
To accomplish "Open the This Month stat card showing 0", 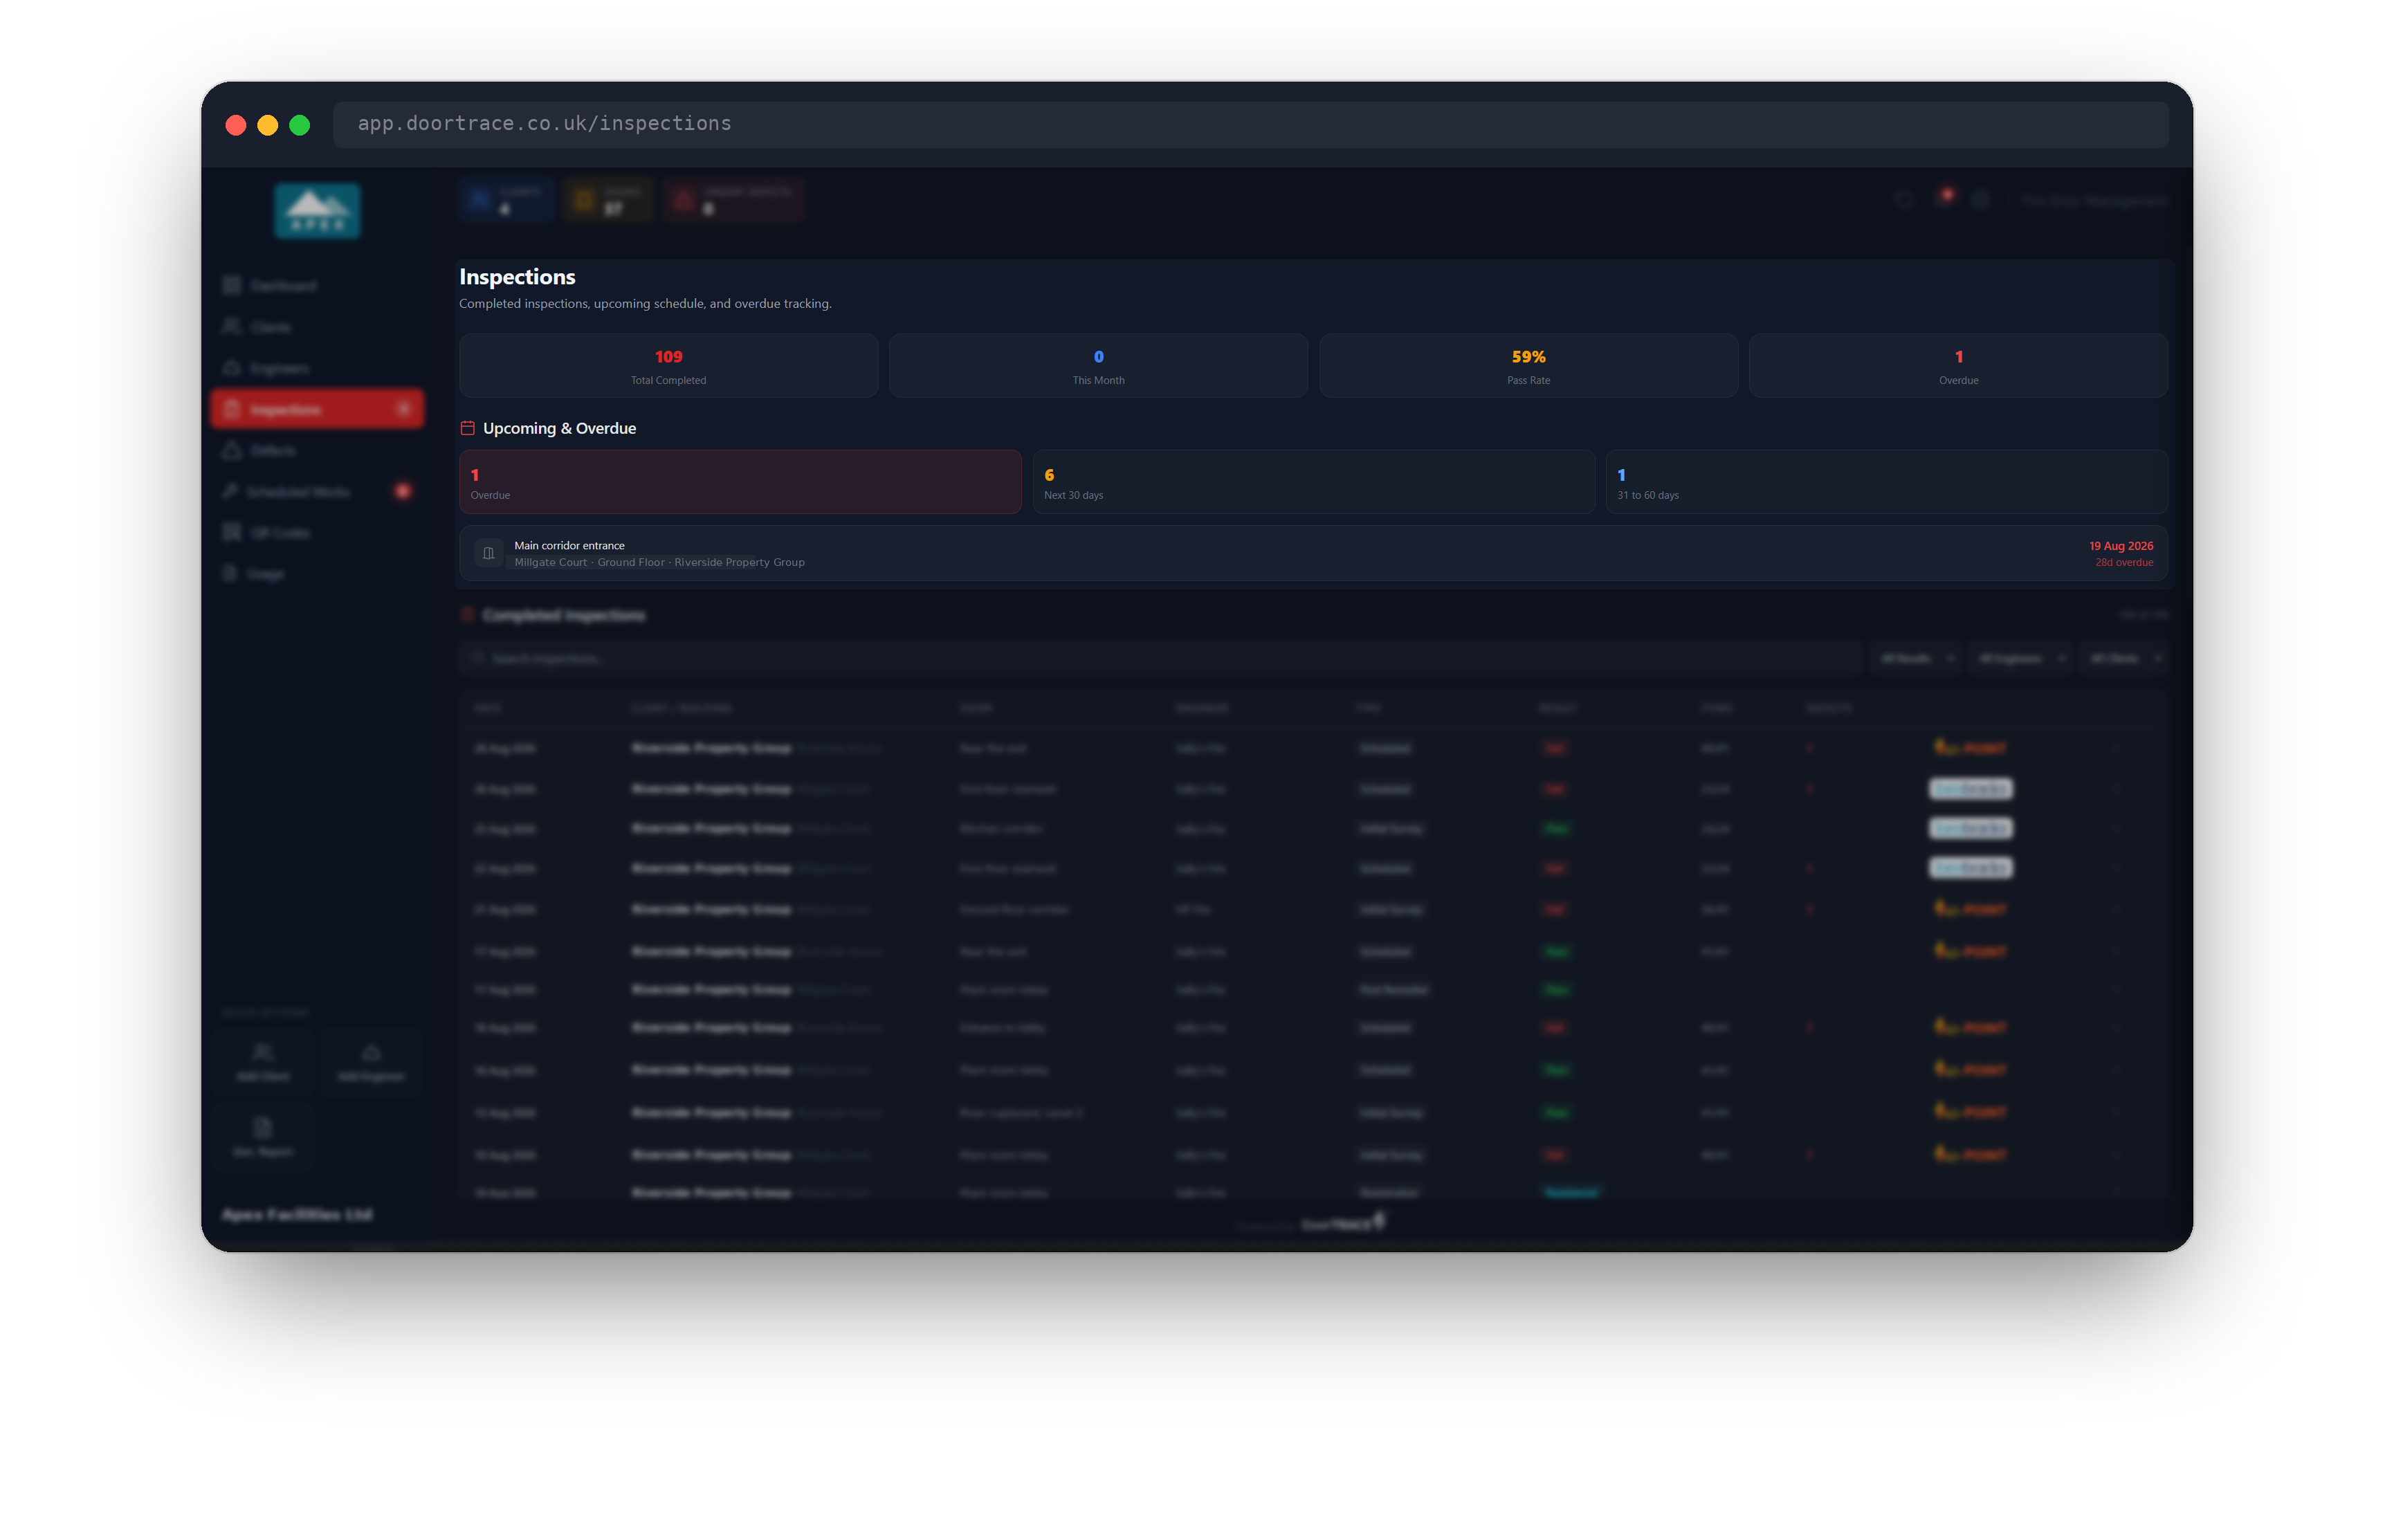I will click(x=1098, y=366).
